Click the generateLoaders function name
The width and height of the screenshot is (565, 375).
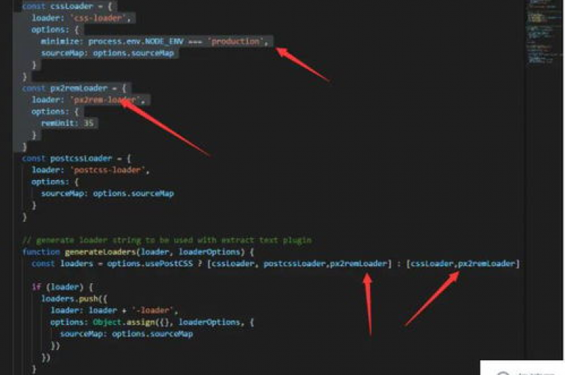[100, 251]
